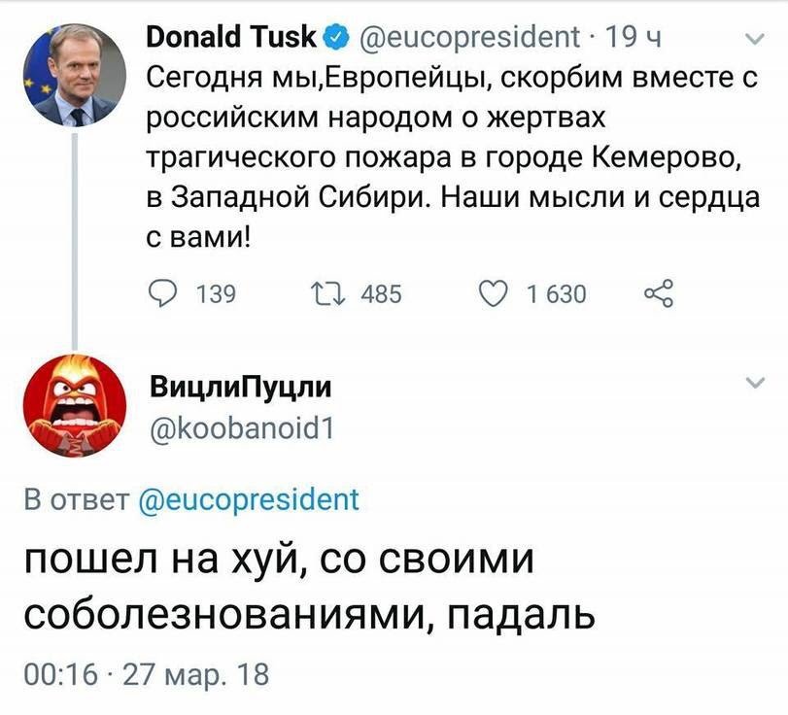788x715 pixels.
Task: Click the ВицлиПуцли display name
Action: 241,388
